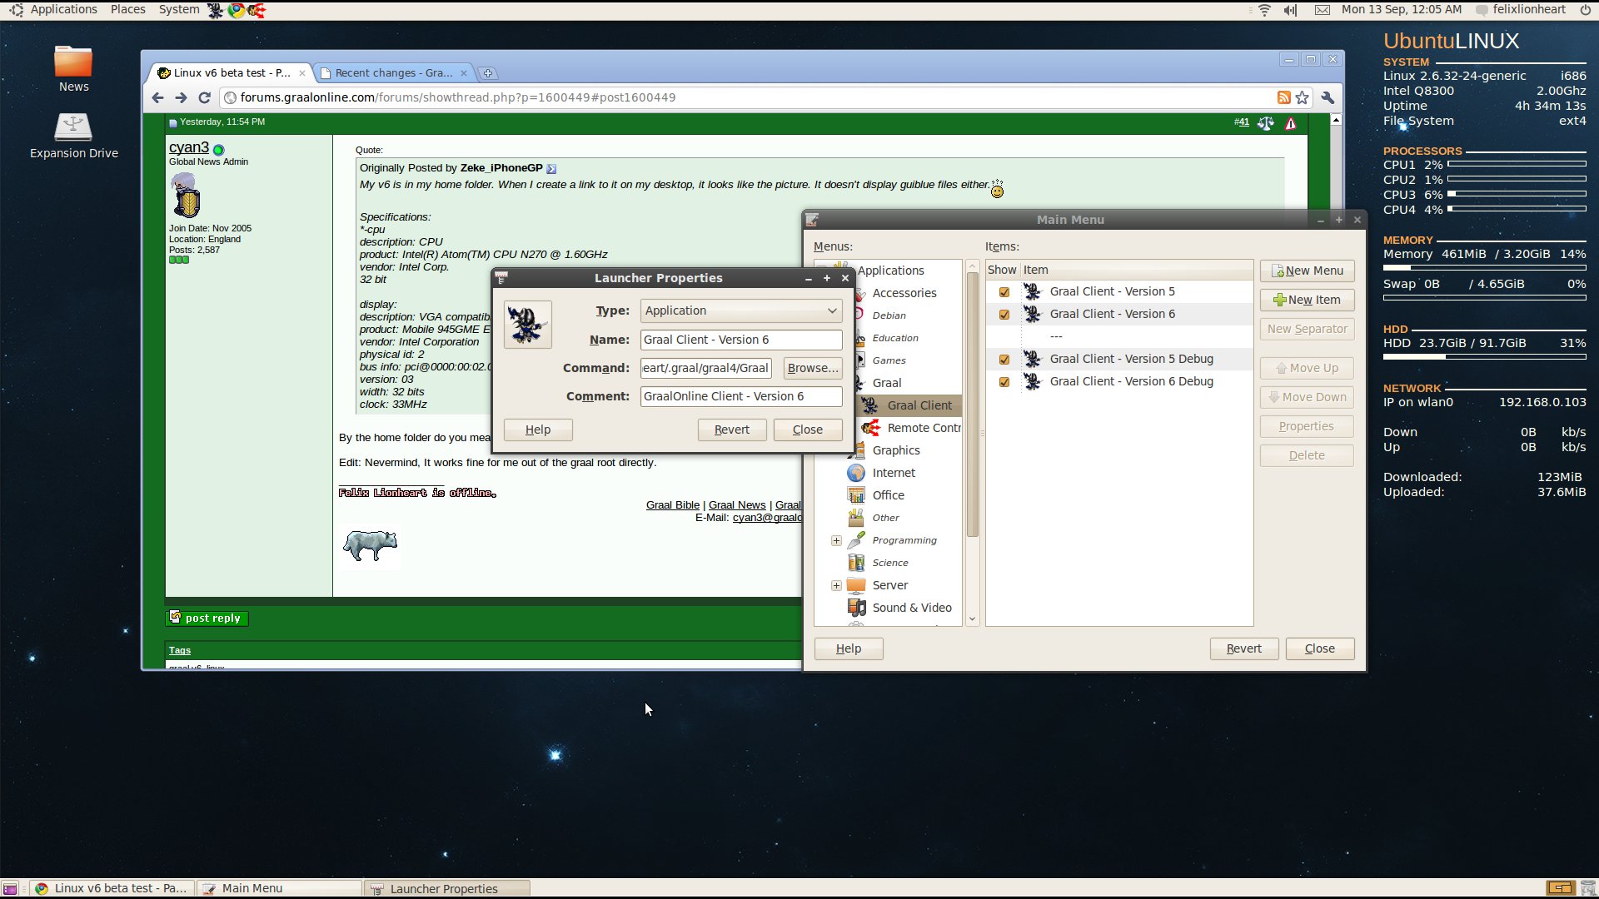Click the Menus list vertical scrollbar
Image resolution: width=1599 pixels, height=899 pixels.
point(972,405)
